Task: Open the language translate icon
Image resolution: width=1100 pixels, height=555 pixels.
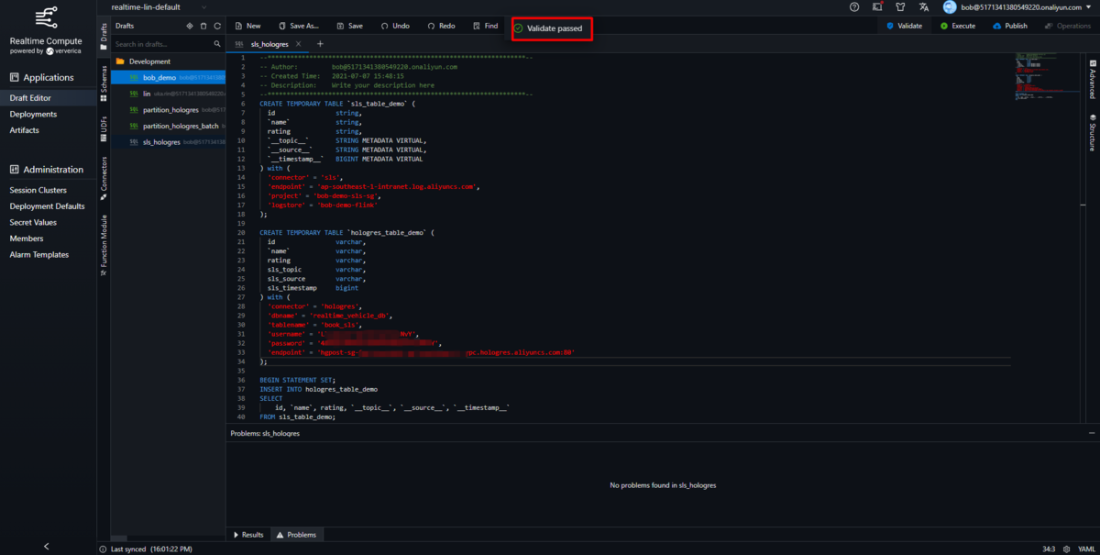Action: [x=924, y=6]
